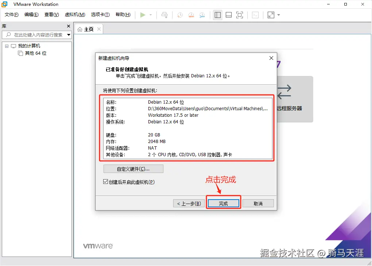Click 远程服务器 connect tile
Image resolution: width=372 pixels, height=266 pixels.
pyautogui.click(x=295, y=99)
